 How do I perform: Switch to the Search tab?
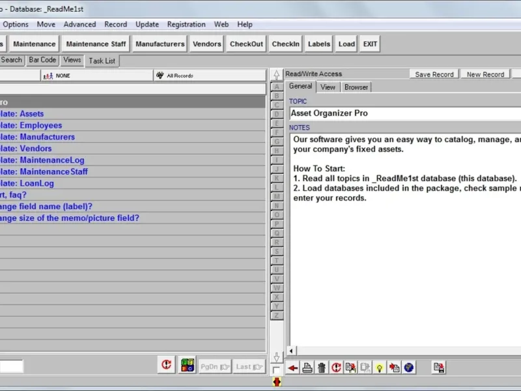[x=11, y=60]
